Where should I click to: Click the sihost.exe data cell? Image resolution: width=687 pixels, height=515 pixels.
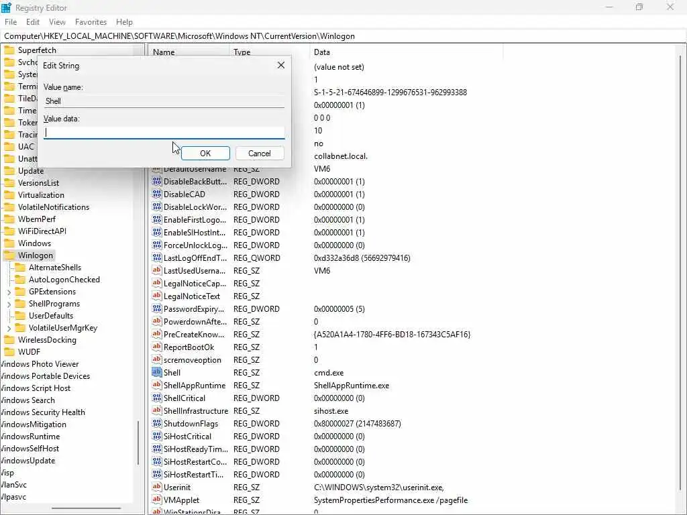331,411
